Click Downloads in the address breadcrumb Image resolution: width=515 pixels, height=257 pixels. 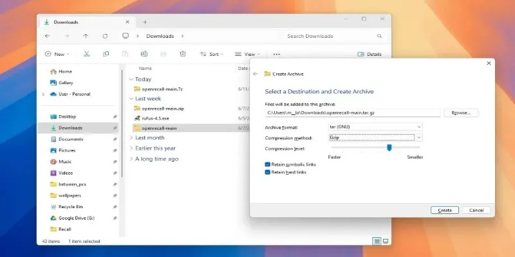160,36
